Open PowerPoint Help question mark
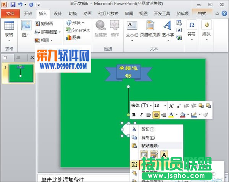The width and height of the screenshot is (229, 182). pyautogui.click(x=224, y=13)
